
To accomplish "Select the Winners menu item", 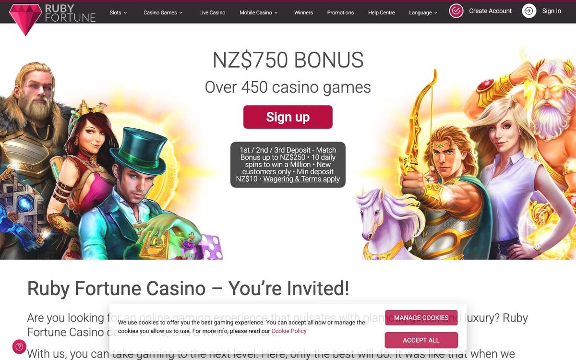I will (x=303, y=12).
